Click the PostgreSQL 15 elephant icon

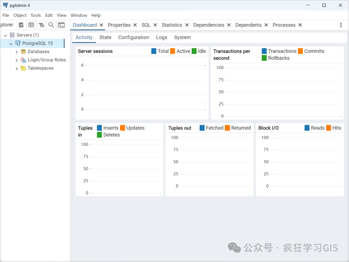(x=18, y=43)
